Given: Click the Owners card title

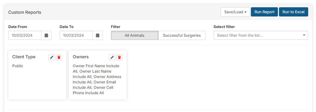Looking at the screenshot, I should coord(81,57).
